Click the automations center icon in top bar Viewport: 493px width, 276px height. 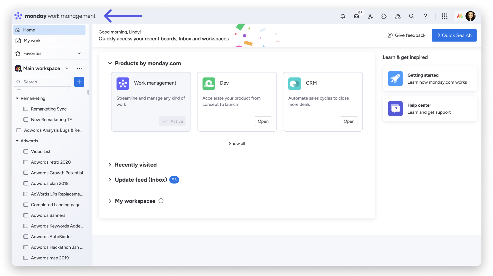(x=398, y=16)
